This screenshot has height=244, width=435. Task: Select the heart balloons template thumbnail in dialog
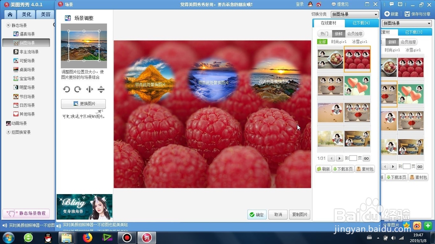(357, 86)
